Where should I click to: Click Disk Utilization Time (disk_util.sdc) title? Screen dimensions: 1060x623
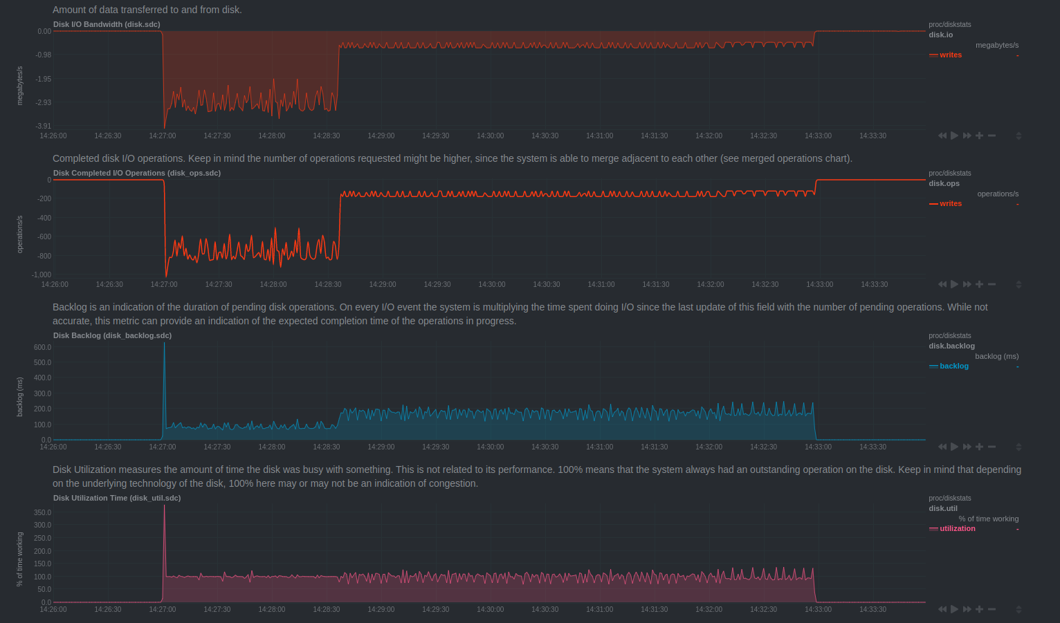click(117, 498)
